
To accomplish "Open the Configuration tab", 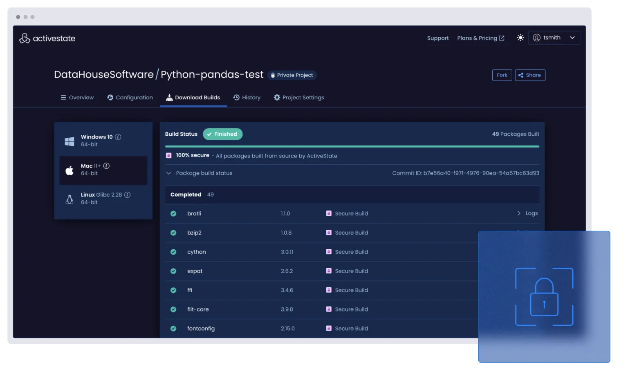I will point(130,97).
